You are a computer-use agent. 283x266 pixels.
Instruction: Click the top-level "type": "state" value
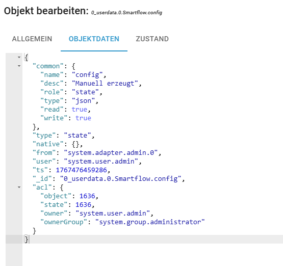(x=78, y=135)
